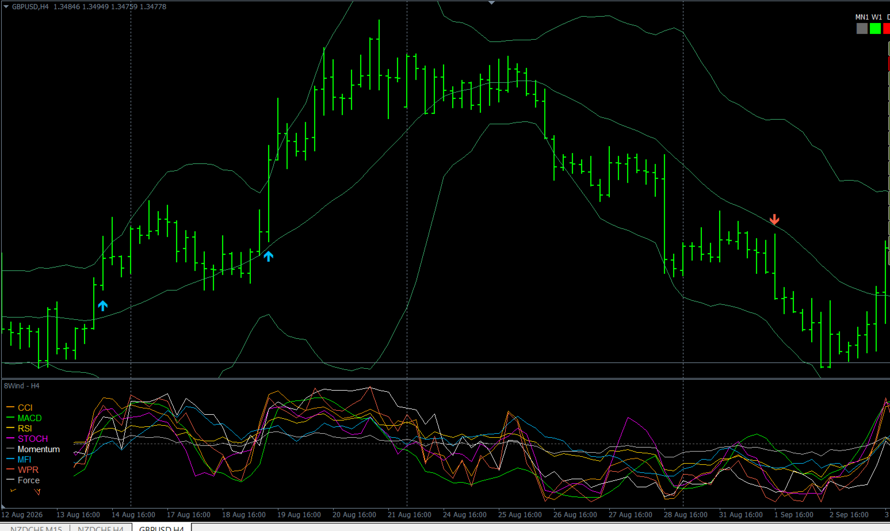Click the 21 Aug 16:00 time axis label
The height and width of the screenshot is (531, 890).
tap(409, 515)
